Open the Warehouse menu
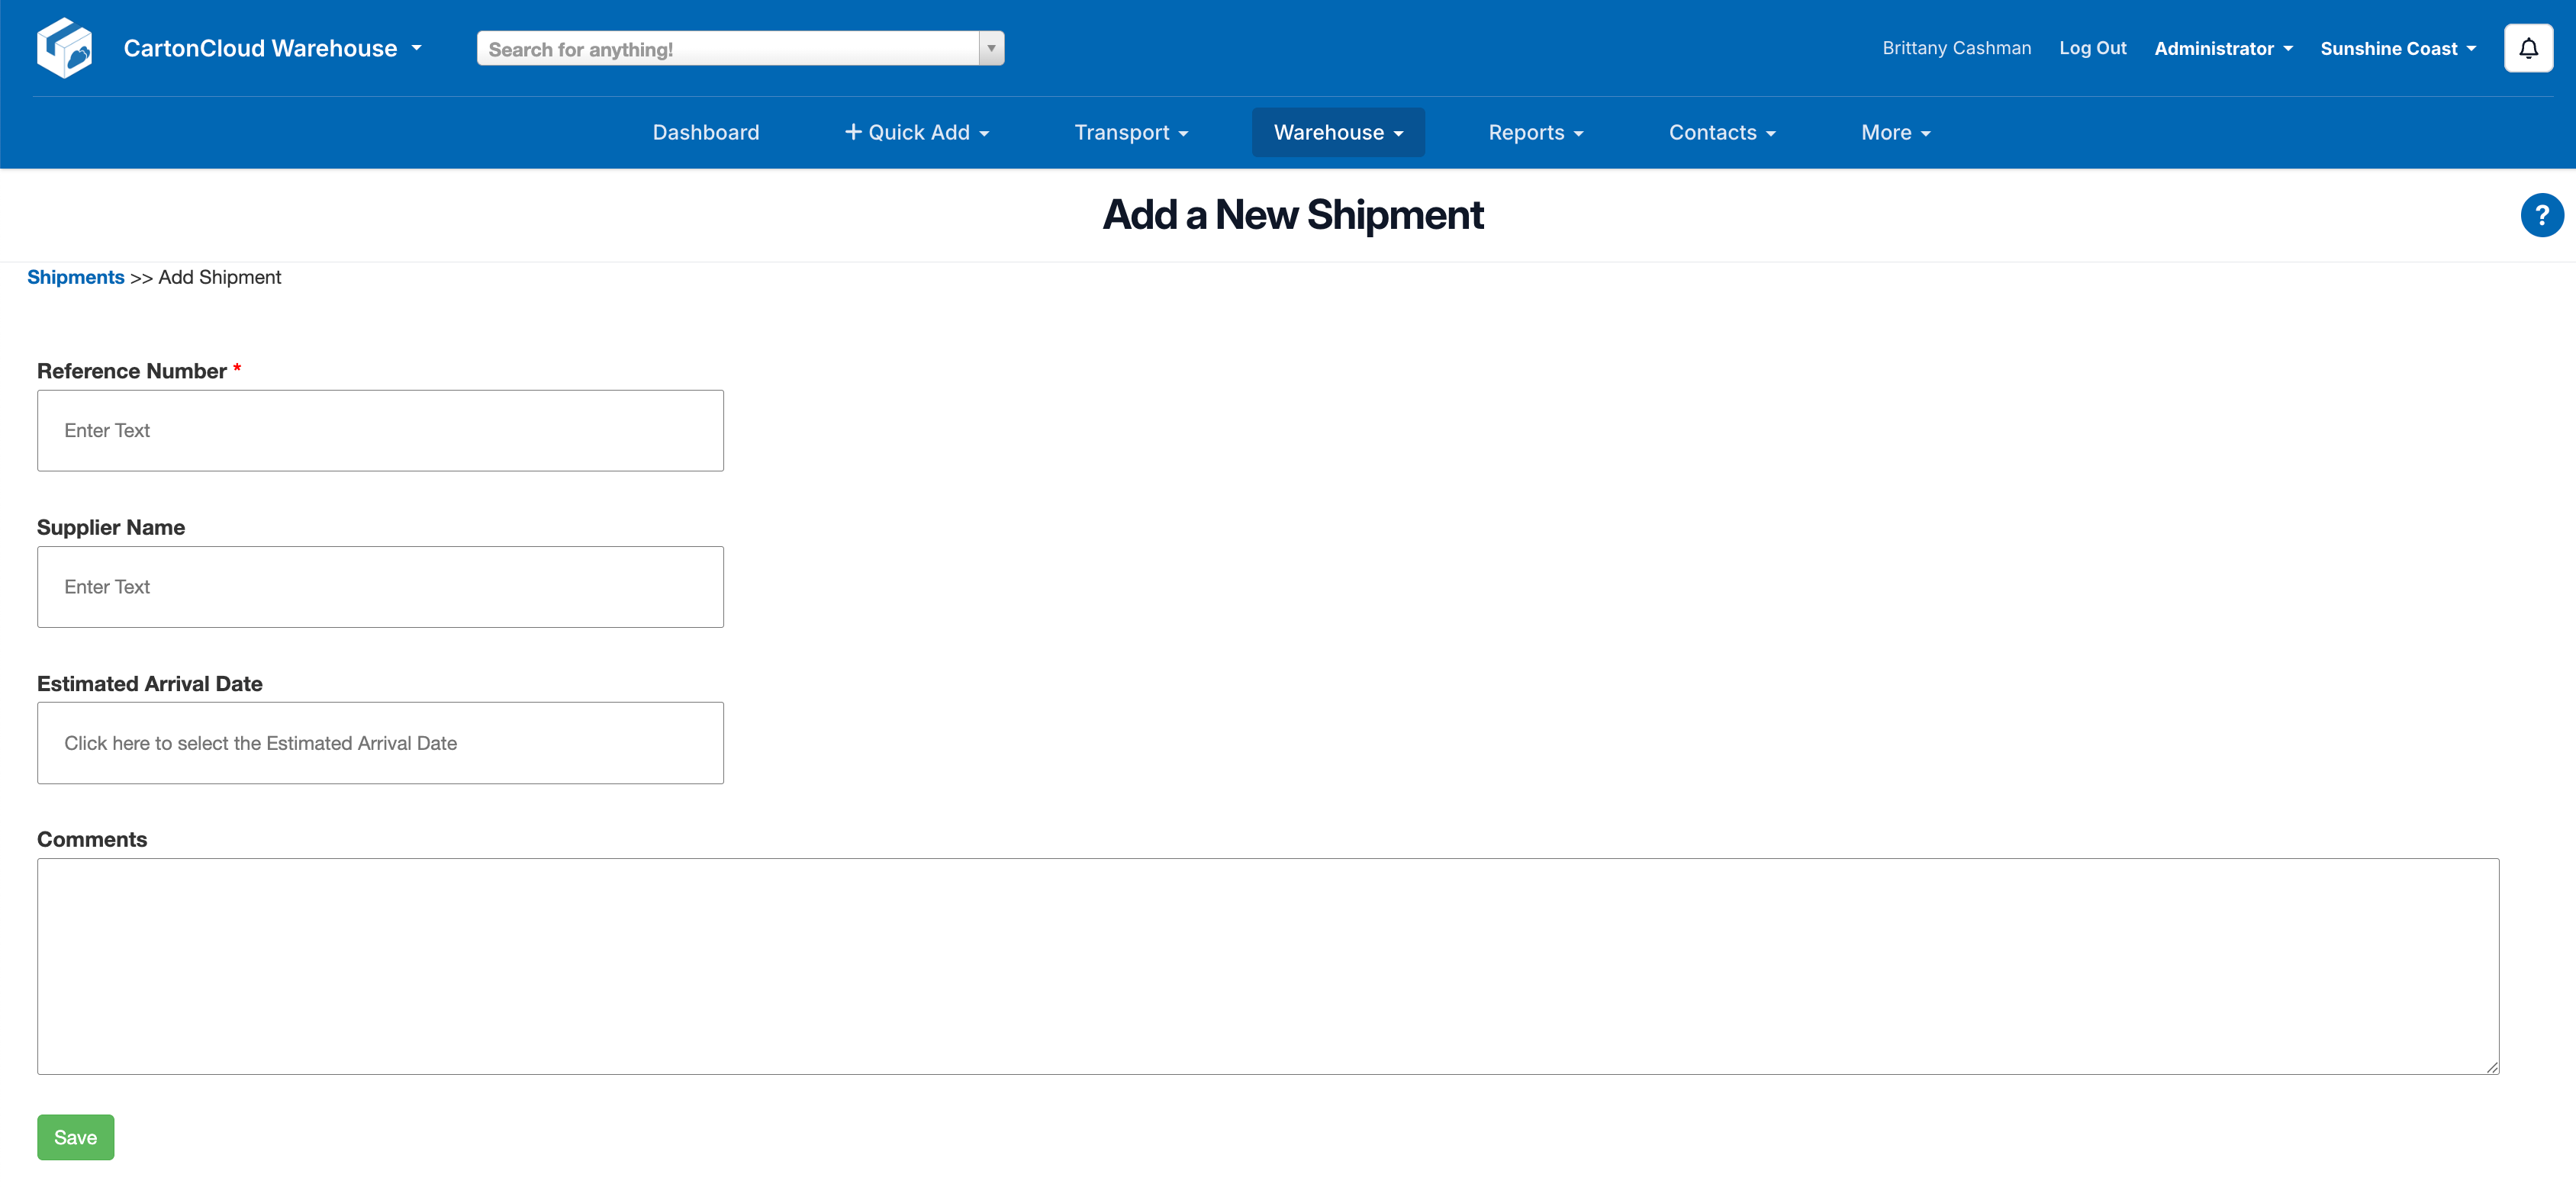This screenshot has width=2576, height=1187. (x=1337, y=132)
